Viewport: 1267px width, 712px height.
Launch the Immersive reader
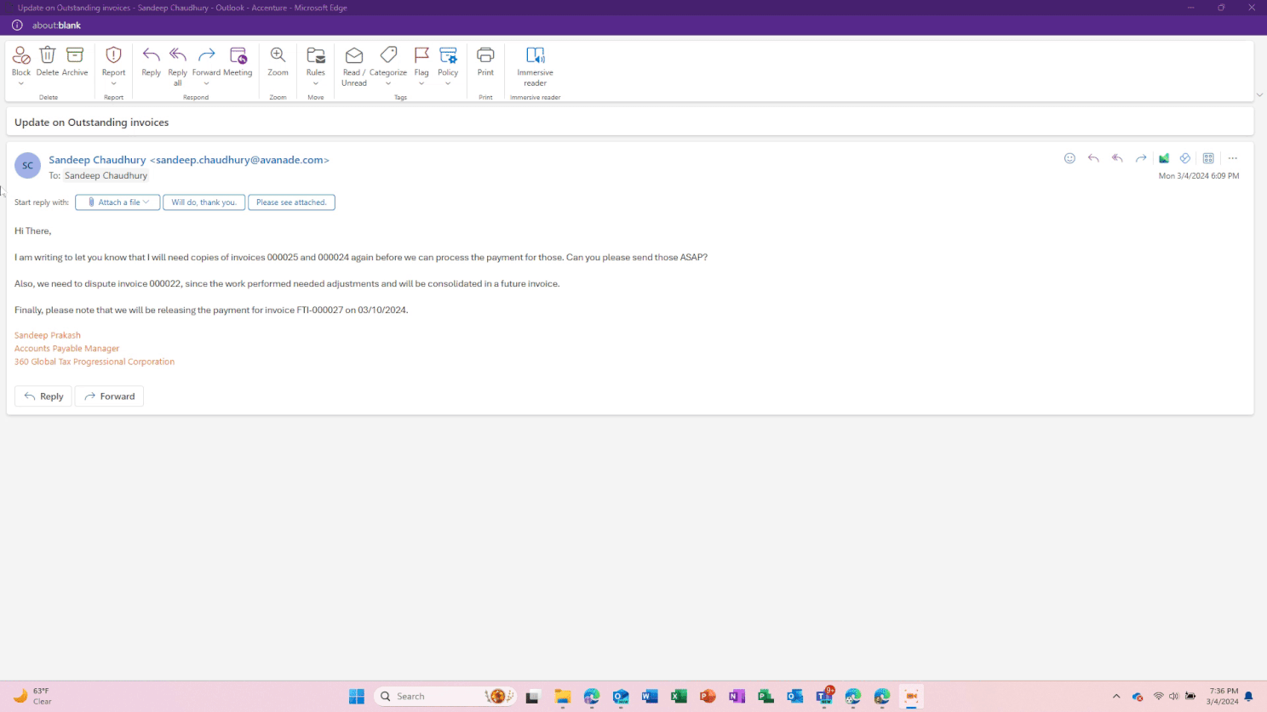pos(535,56)
